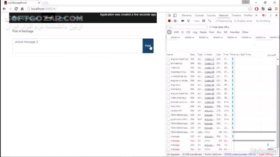Sort by the Size column header

tap(219, 55)
